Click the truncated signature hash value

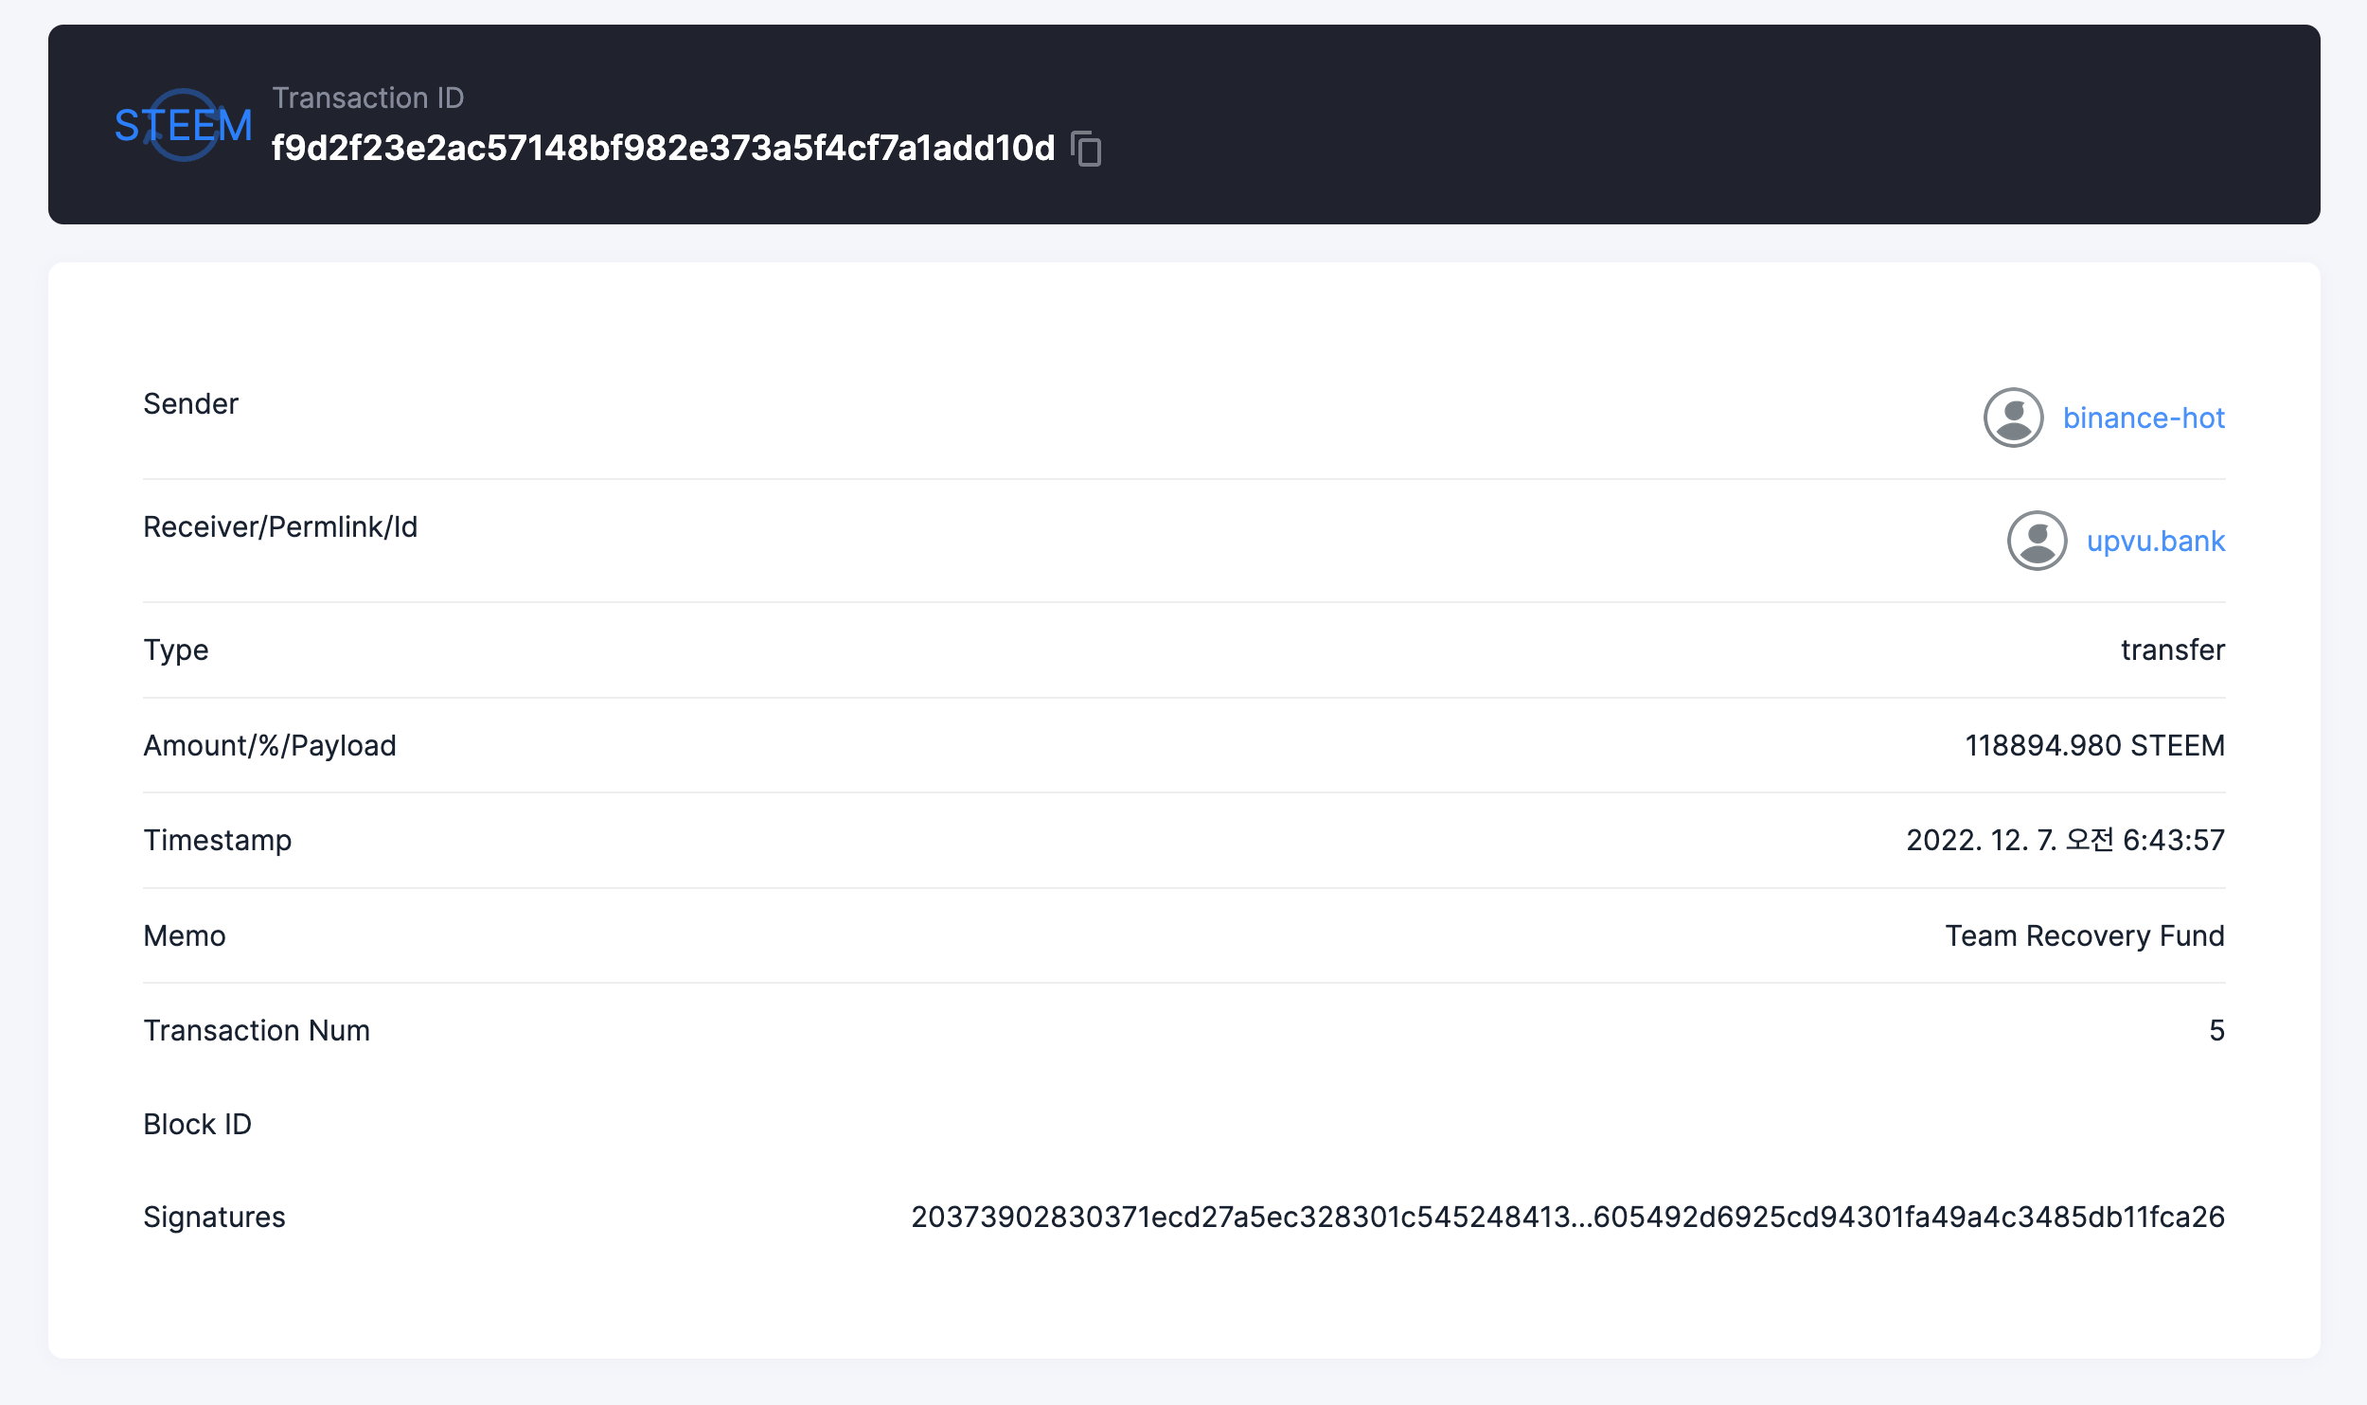(1567, 1218)
